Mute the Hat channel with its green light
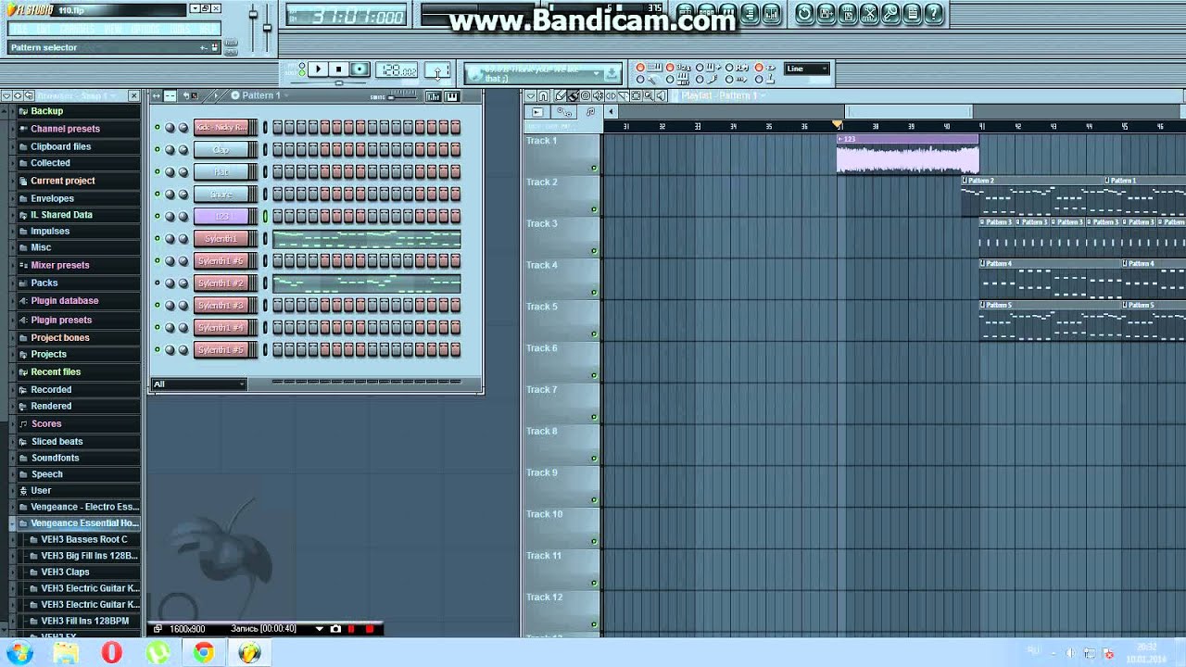The image size is (1186, 667). pyautogui.click(x=158, y=171)
